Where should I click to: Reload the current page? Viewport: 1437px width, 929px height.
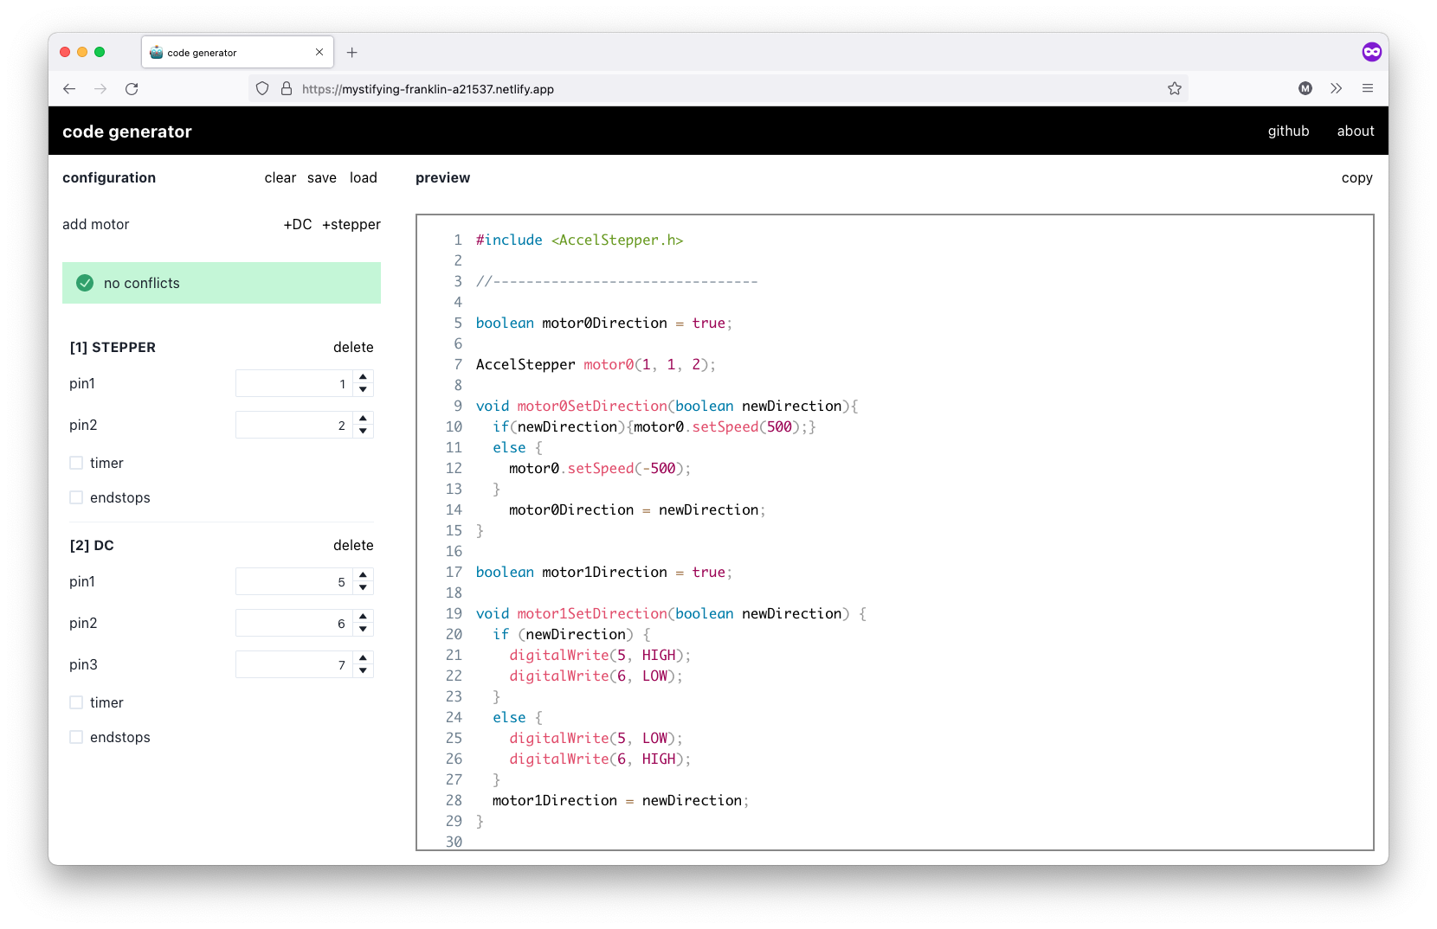[132, 89]
